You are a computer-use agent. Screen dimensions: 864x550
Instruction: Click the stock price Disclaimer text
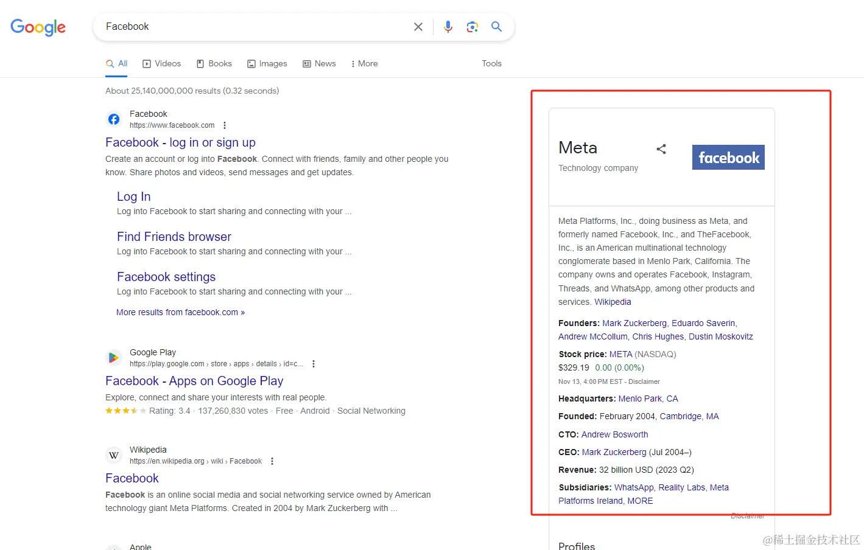[x=644, y=381]
